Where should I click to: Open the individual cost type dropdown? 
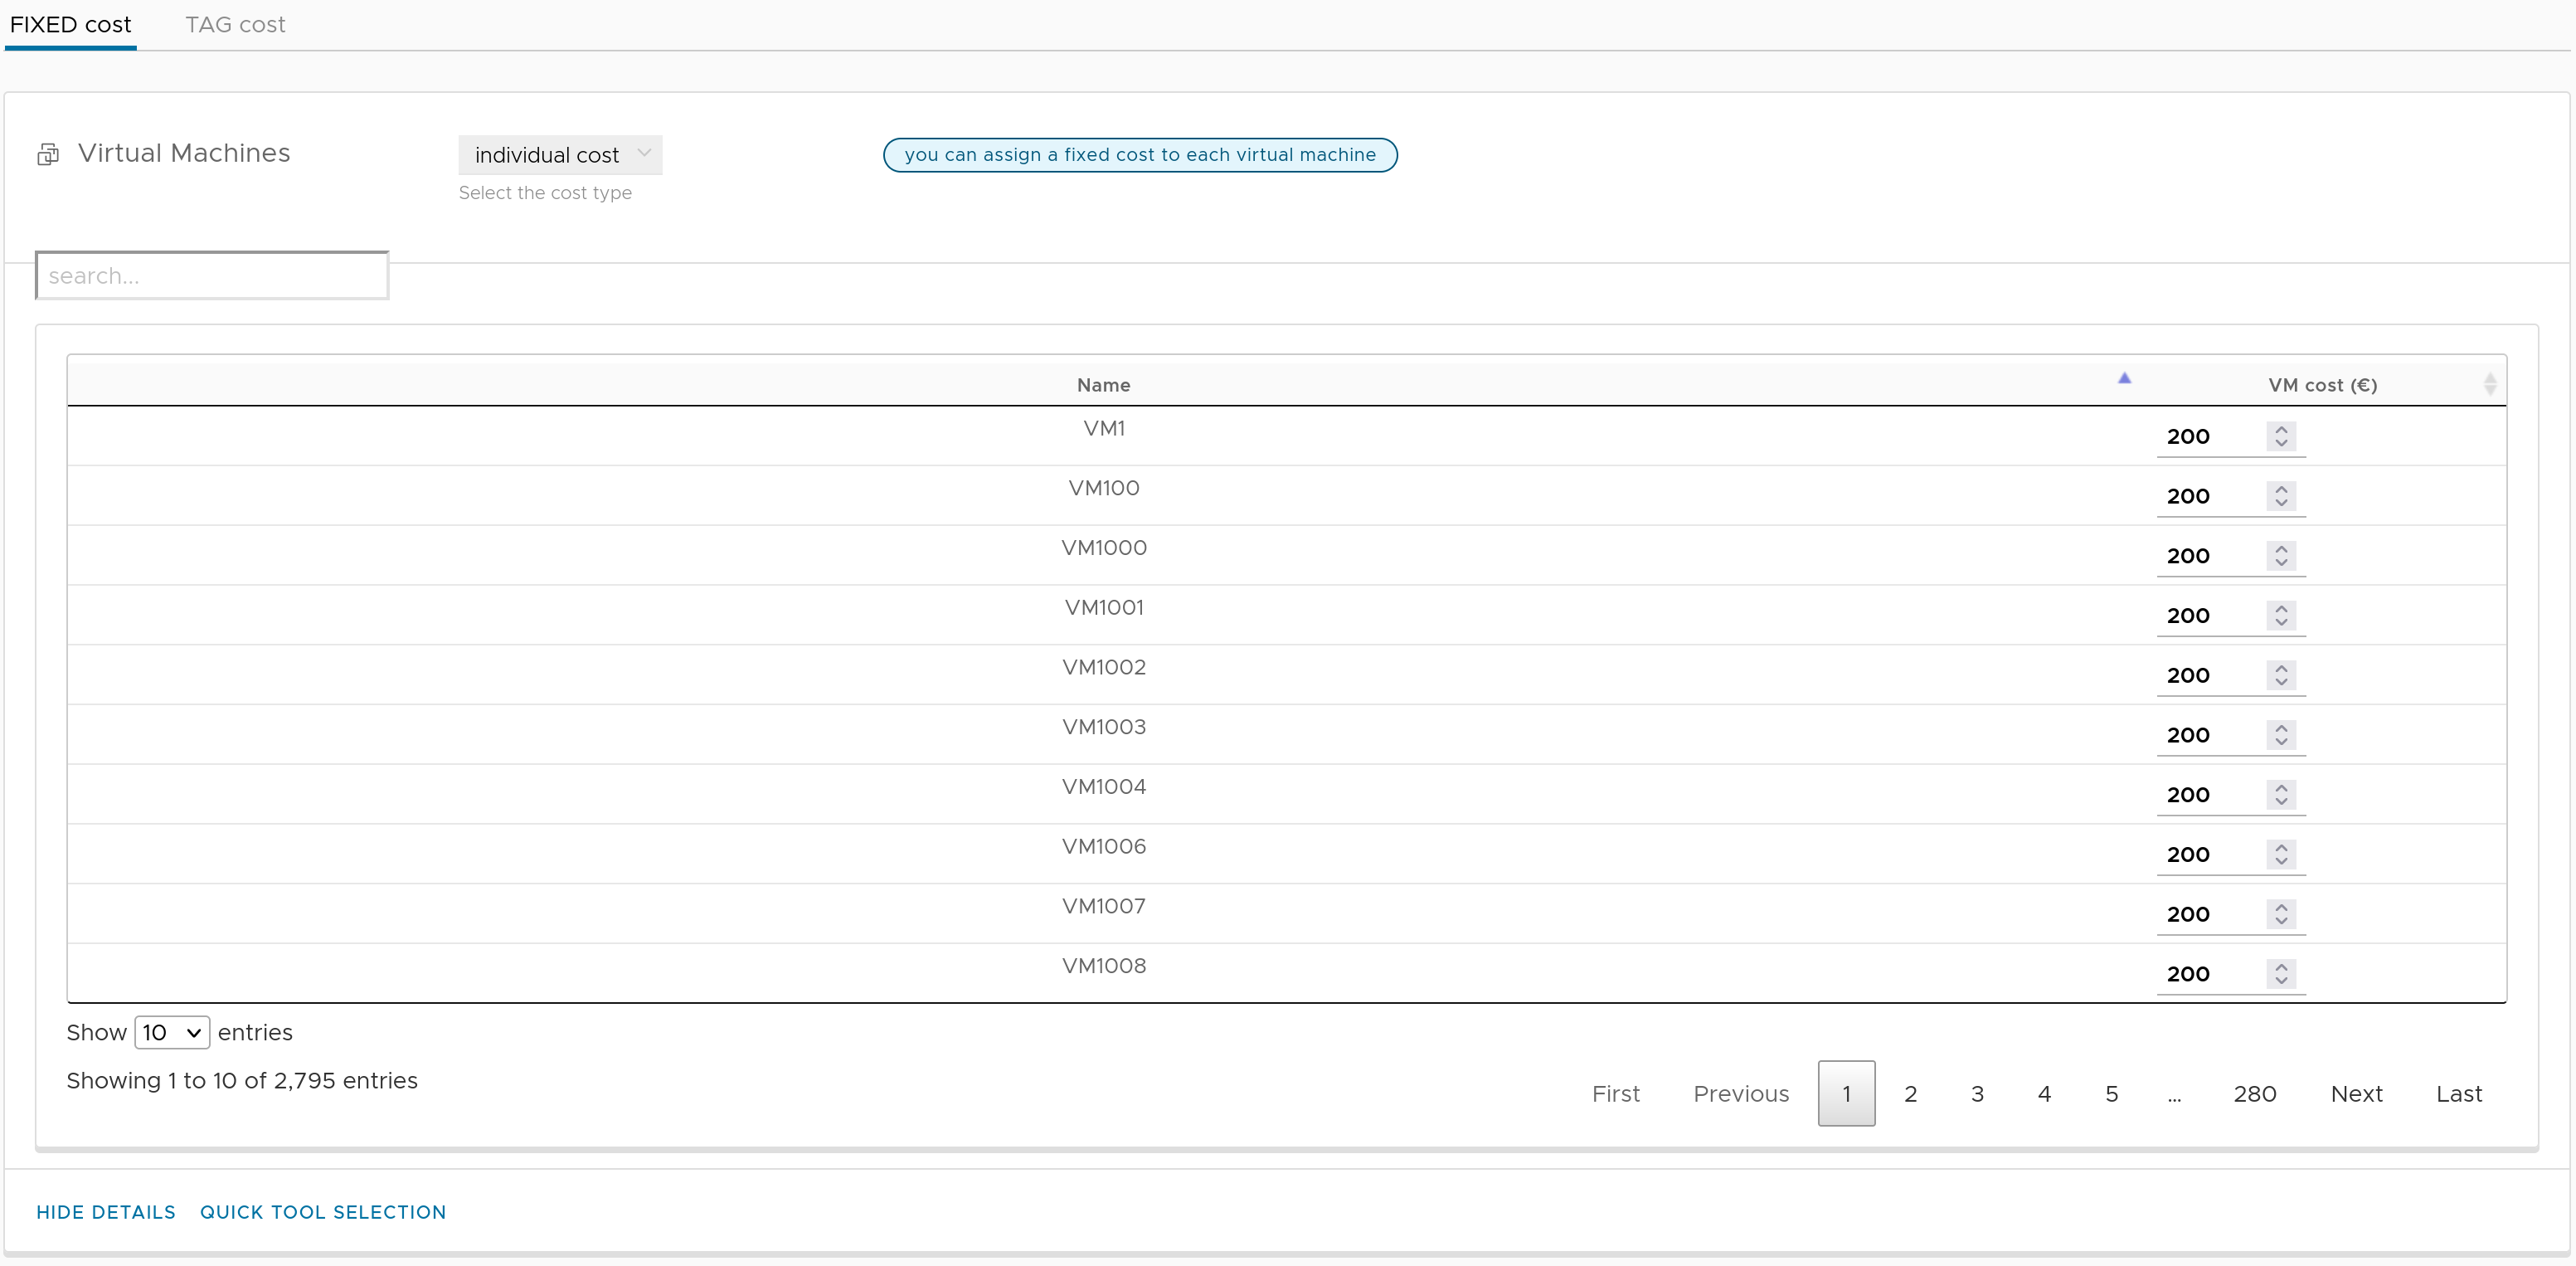coord(560,155)
